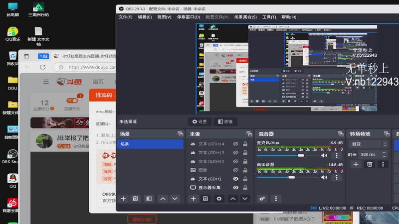Open 此电脑 desktop icon
399x224 pixels.
pyautogui.click(x=13, y=9)
